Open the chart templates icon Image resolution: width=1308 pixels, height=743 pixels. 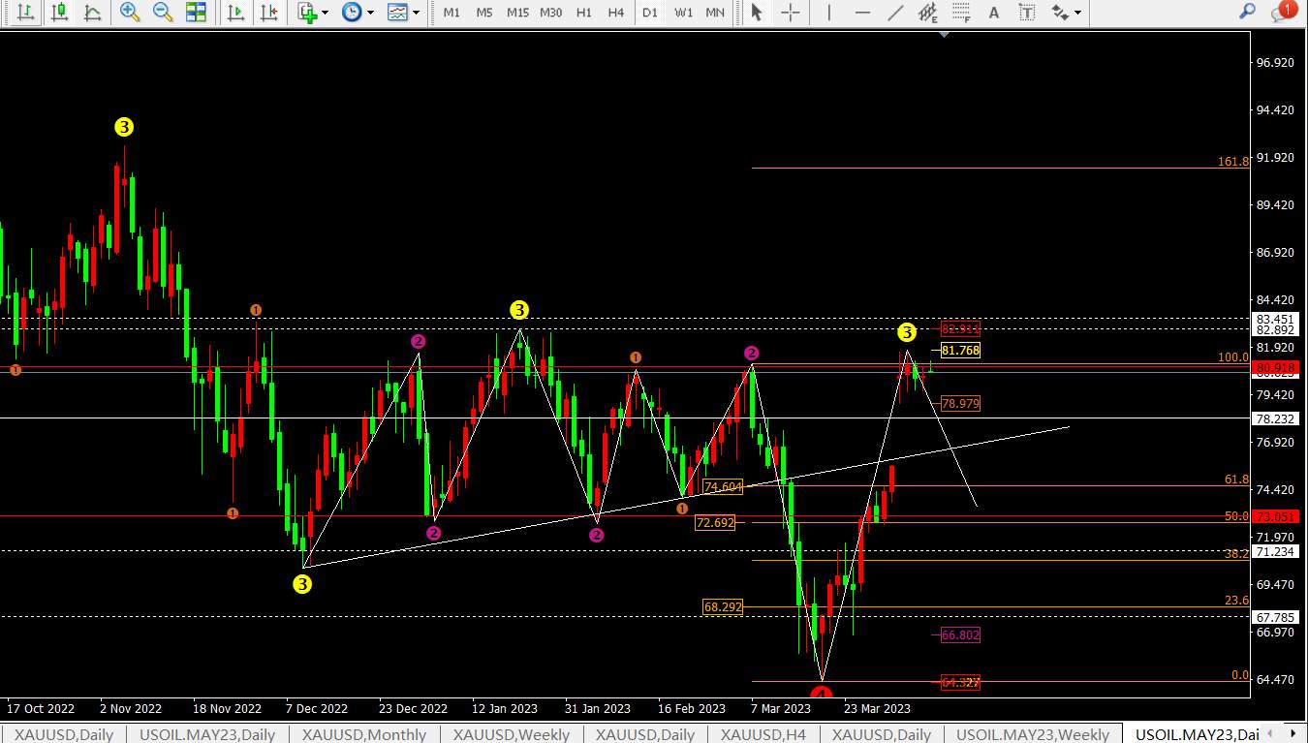point(397,13)
